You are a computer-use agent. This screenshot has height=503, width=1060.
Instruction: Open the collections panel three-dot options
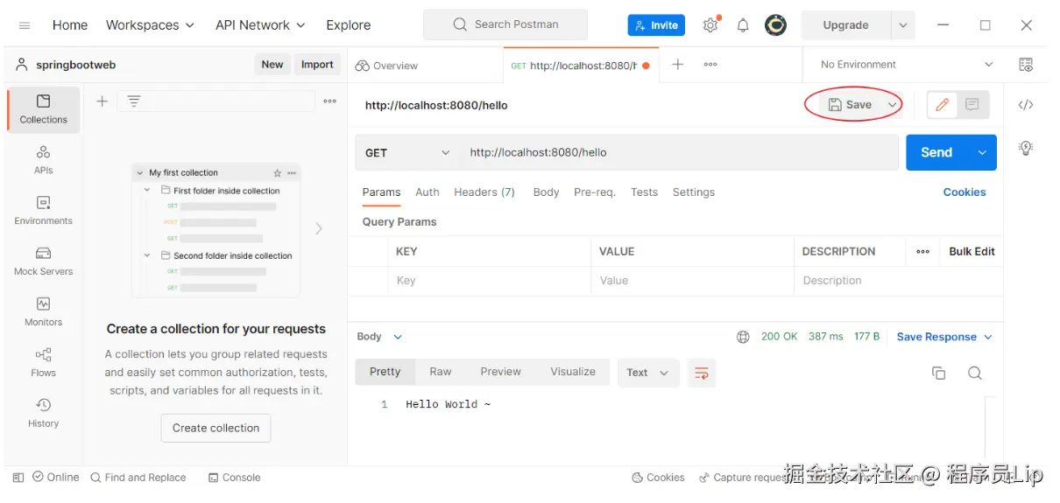coord(329,101)
